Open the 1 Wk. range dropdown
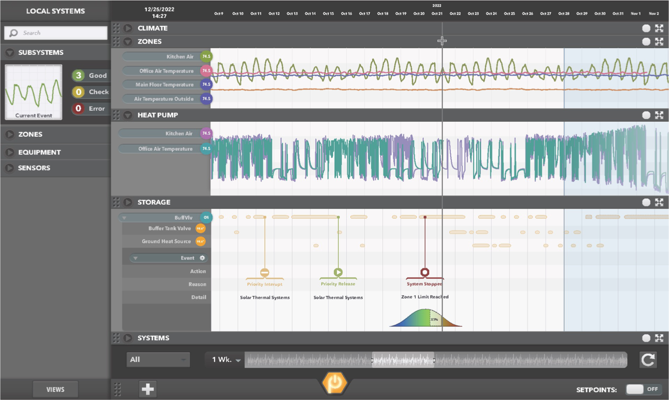Screen dimensions: 669x400 tap(226, 360)
